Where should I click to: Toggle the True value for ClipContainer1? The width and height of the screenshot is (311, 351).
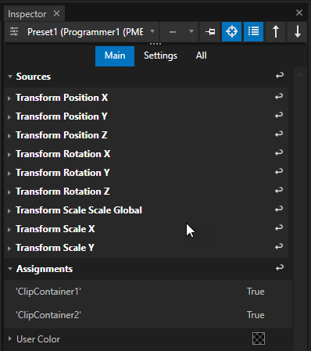click(x=256, y=292)
